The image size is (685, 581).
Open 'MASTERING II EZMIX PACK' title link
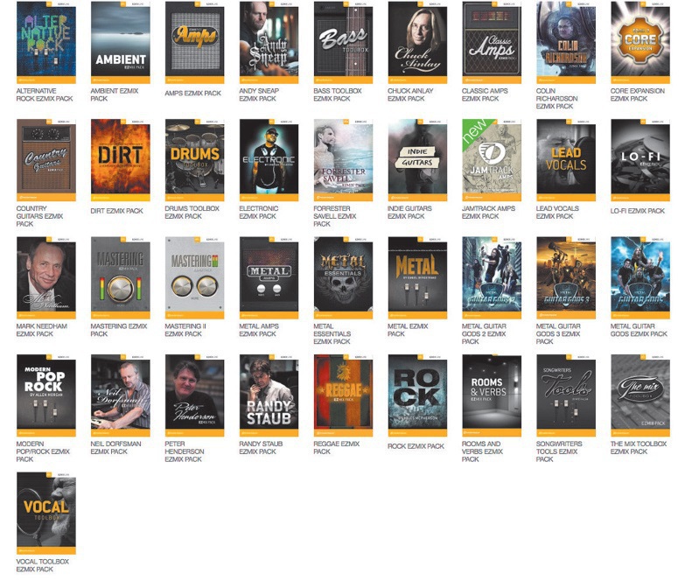(185, 330)
